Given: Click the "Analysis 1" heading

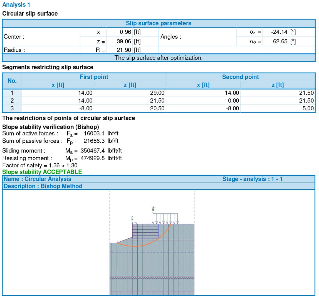Looking at the screenshot, I should click(x=16, y=5).
